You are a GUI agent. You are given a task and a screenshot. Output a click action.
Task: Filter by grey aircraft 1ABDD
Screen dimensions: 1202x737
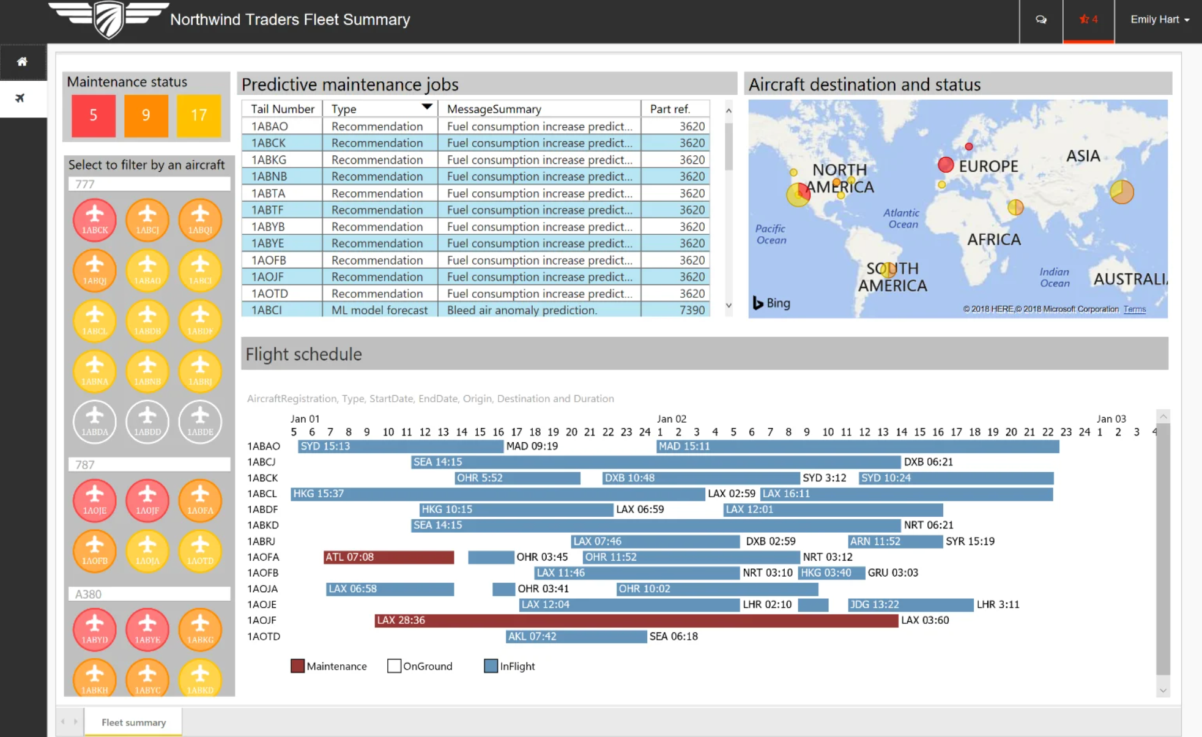[x=147, y=421]
